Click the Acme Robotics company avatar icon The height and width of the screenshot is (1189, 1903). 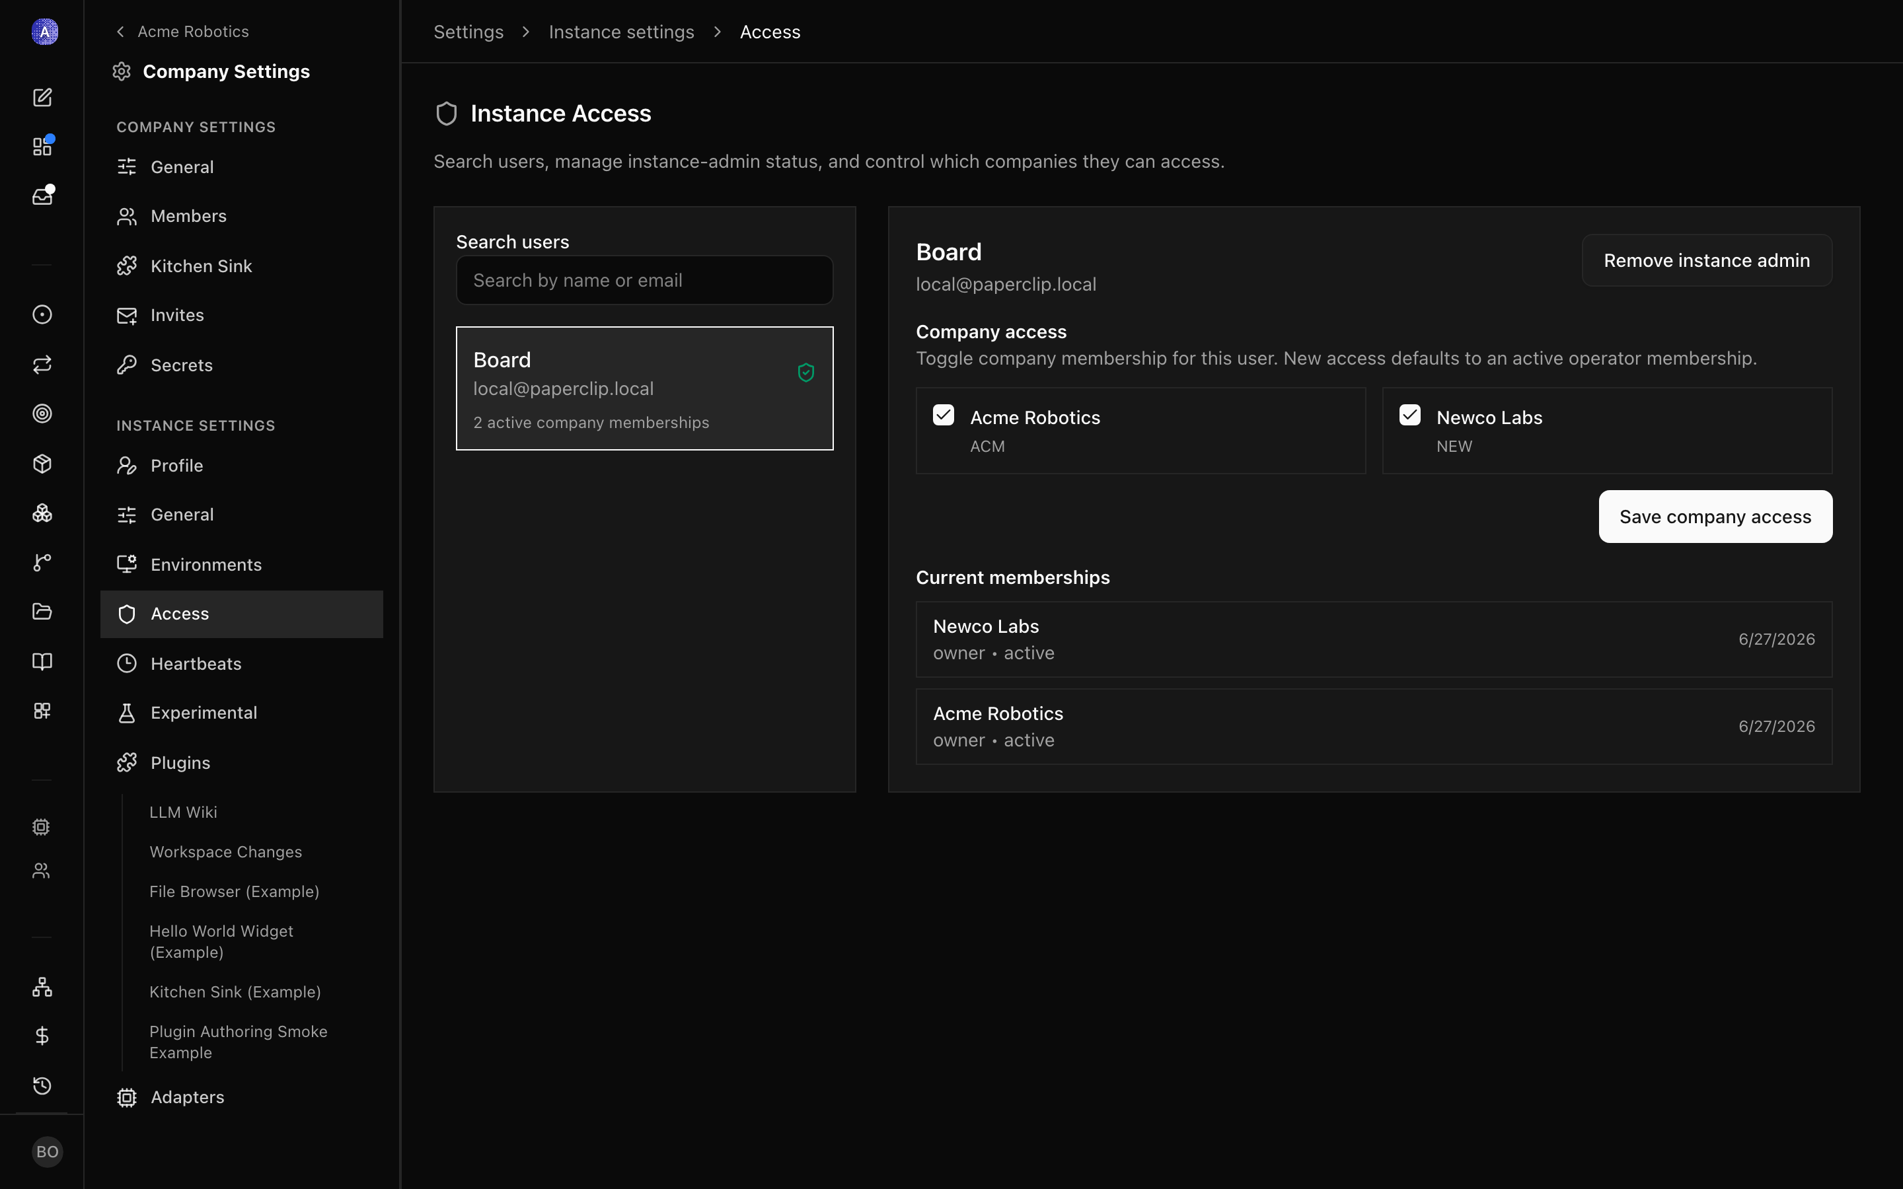point(45,32)
